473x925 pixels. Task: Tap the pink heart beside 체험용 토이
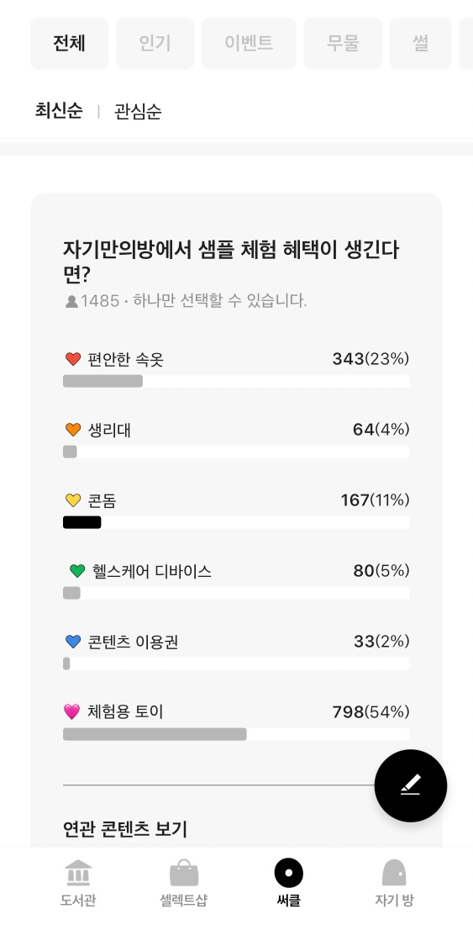(x=72, y=712)
